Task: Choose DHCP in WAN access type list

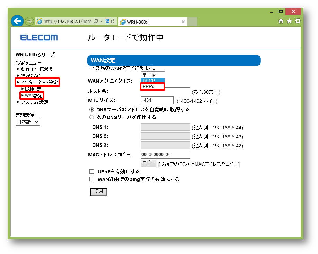Action: [x=153, y=81]
